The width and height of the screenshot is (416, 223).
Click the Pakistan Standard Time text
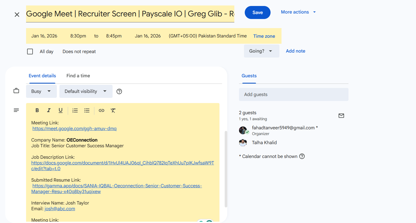coord(208,36)
